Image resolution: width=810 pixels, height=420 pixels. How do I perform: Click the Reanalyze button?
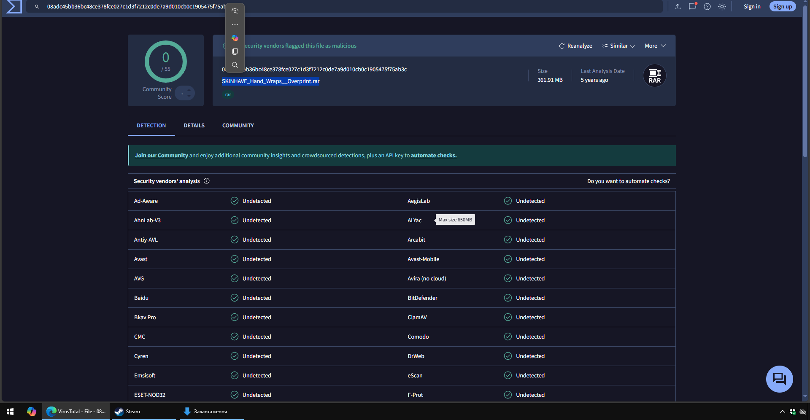click(575, 46)
